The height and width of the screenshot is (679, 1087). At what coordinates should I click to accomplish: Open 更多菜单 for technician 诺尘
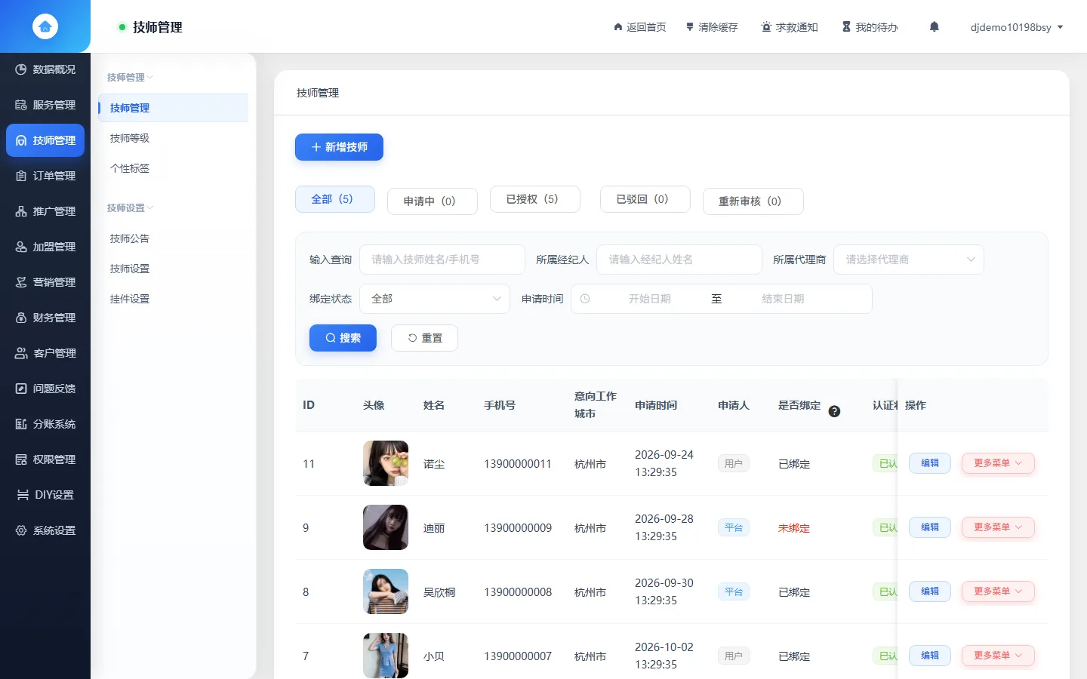pyautogui.click(x=998, y=463)
